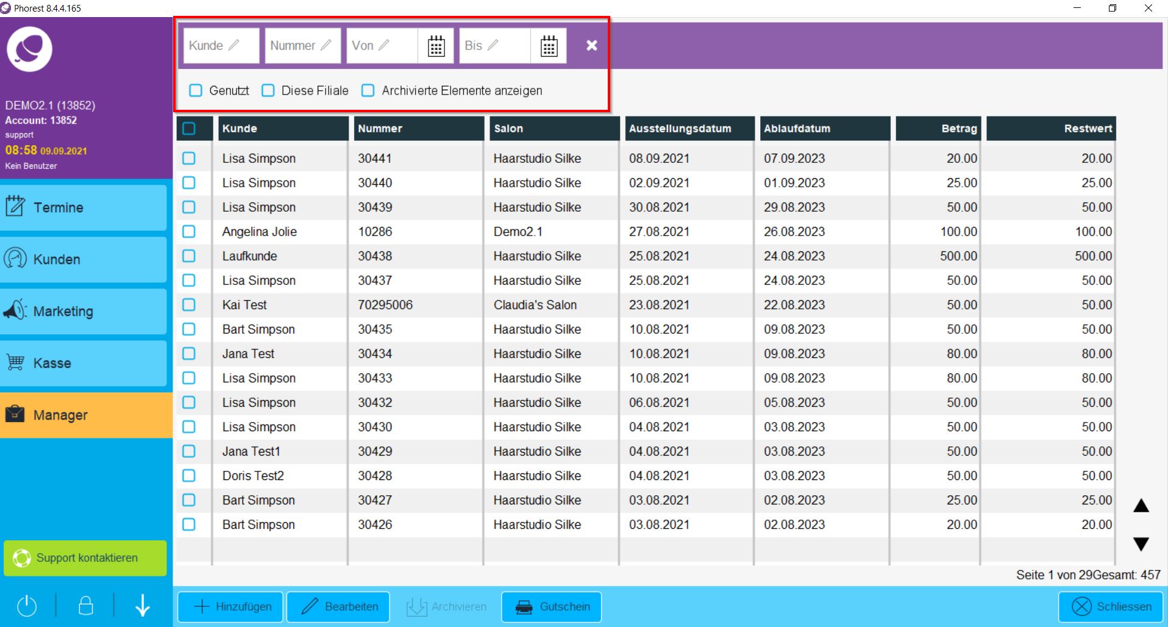Toggle the Genutzt checkbox

click(x=196, y=90)
